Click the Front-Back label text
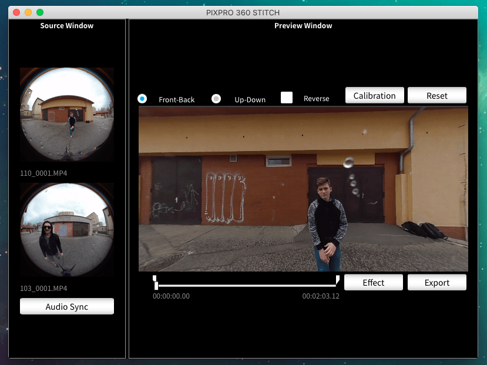The height and width of the screenshot is (365, 487). click(x=176, y=99)
